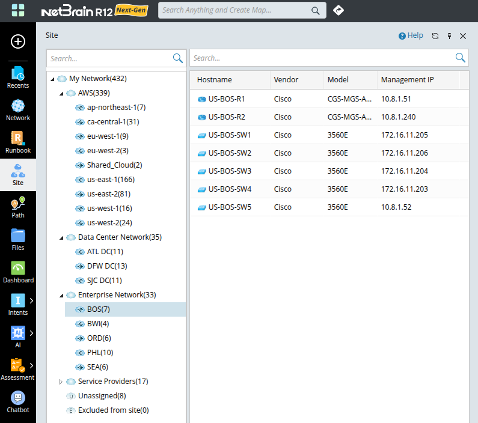Image resolution: width=478 pixels, height=423 pixels.
Task: Pin the Site panel with pin icon
Action: coord(449,36)
